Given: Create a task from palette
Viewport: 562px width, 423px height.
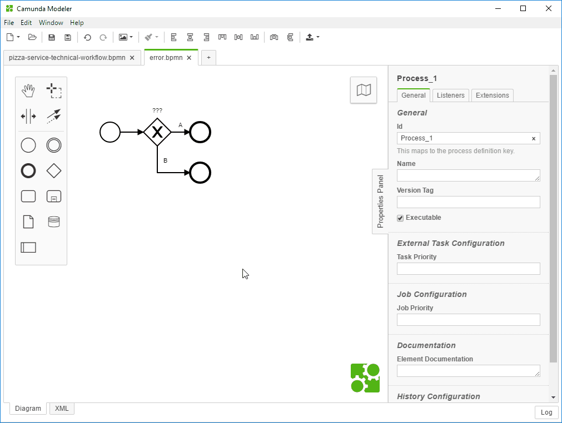Looking at the screenshot, I should point(28,197).
